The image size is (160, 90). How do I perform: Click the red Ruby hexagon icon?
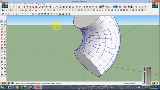pos(125,7)
